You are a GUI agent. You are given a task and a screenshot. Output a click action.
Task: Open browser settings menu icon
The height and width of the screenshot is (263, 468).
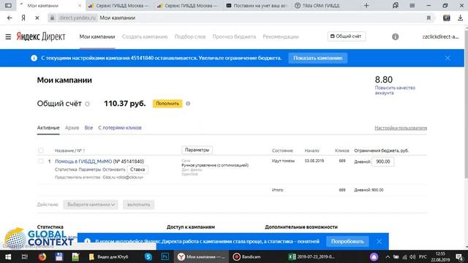[x=412, y=5]
